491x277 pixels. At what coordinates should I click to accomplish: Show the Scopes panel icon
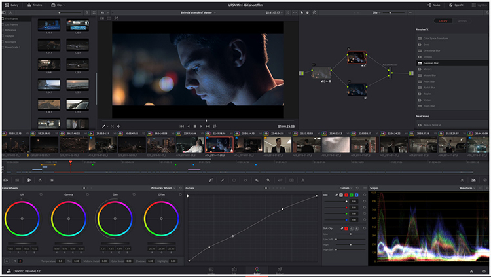click(473, 180)
